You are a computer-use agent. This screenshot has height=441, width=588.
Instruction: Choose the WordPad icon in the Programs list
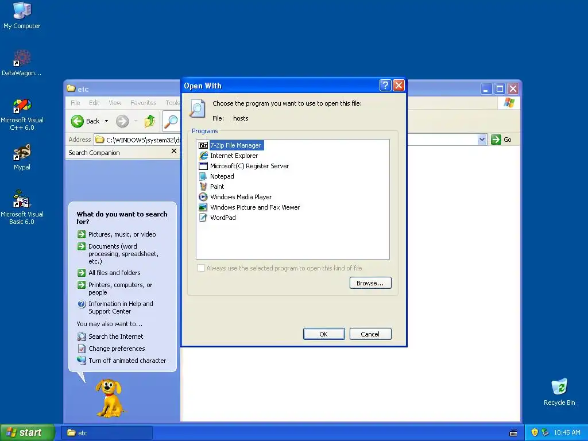coord(203,218)
